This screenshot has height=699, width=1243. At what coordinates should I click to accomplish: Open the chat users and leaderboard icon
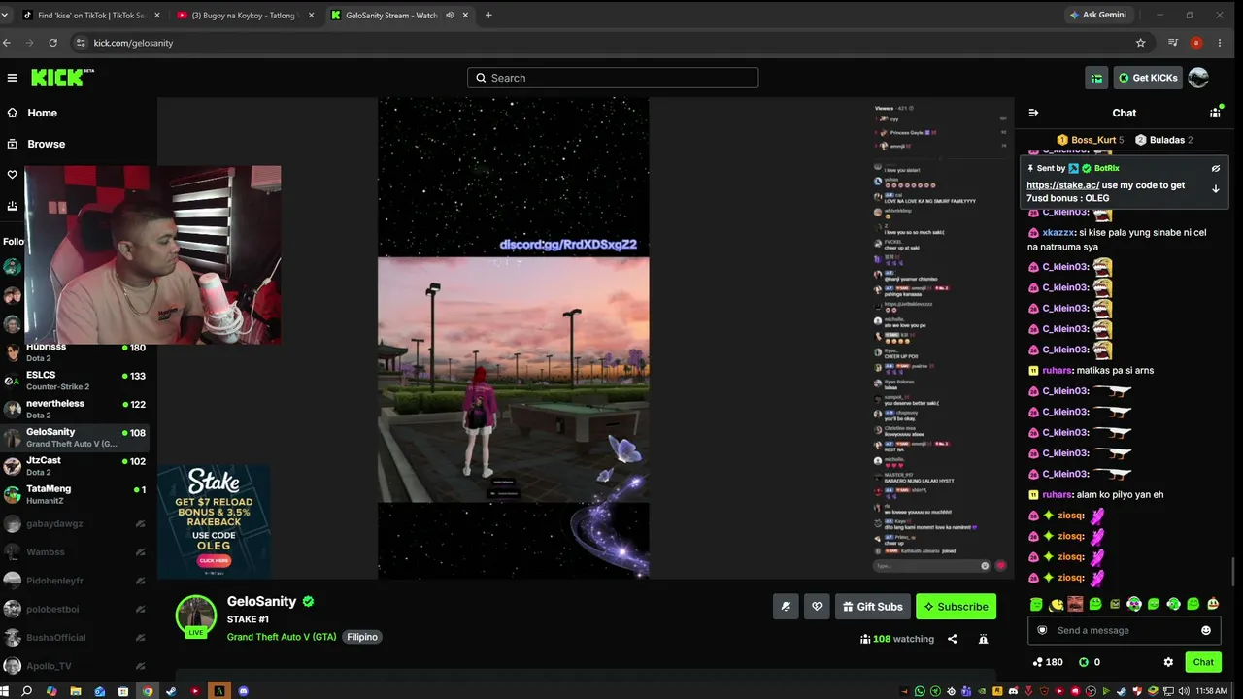(1215, 113)
